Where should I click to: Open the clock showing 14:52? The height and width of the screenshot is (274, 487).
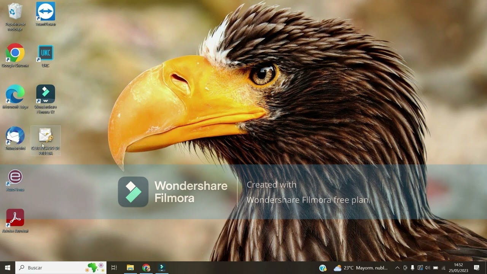(458, 268)
